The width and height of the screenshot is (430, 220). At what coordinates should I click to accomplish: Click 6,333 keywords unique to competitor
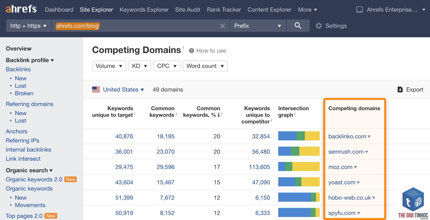pos(263,213)
